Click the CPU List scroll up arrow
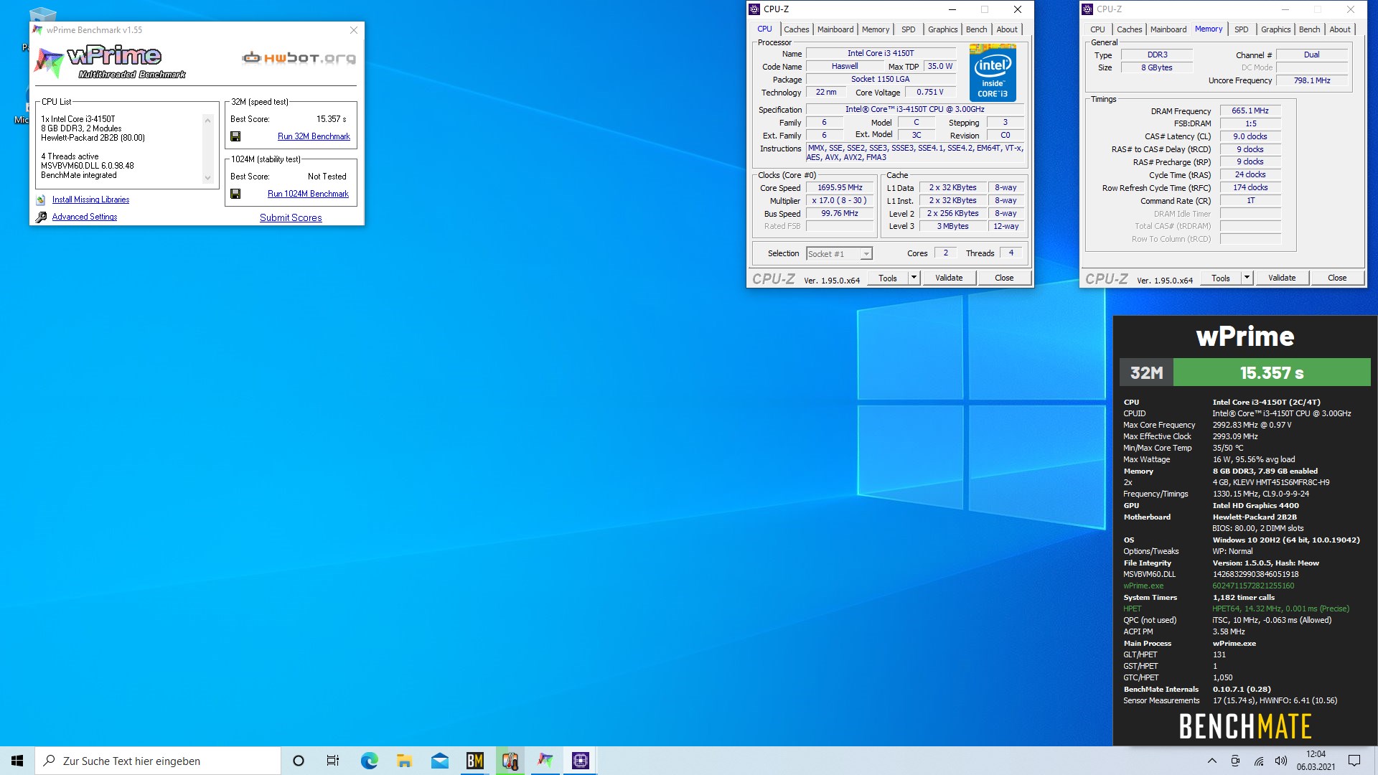Screen dimensions: 1378x775 (208, 121)
